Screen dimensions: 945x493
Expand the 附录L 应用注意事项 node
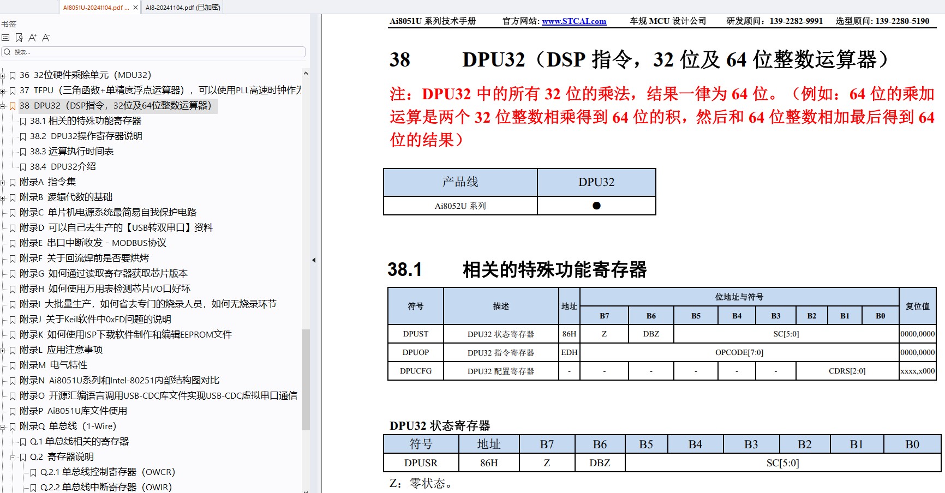3,351
